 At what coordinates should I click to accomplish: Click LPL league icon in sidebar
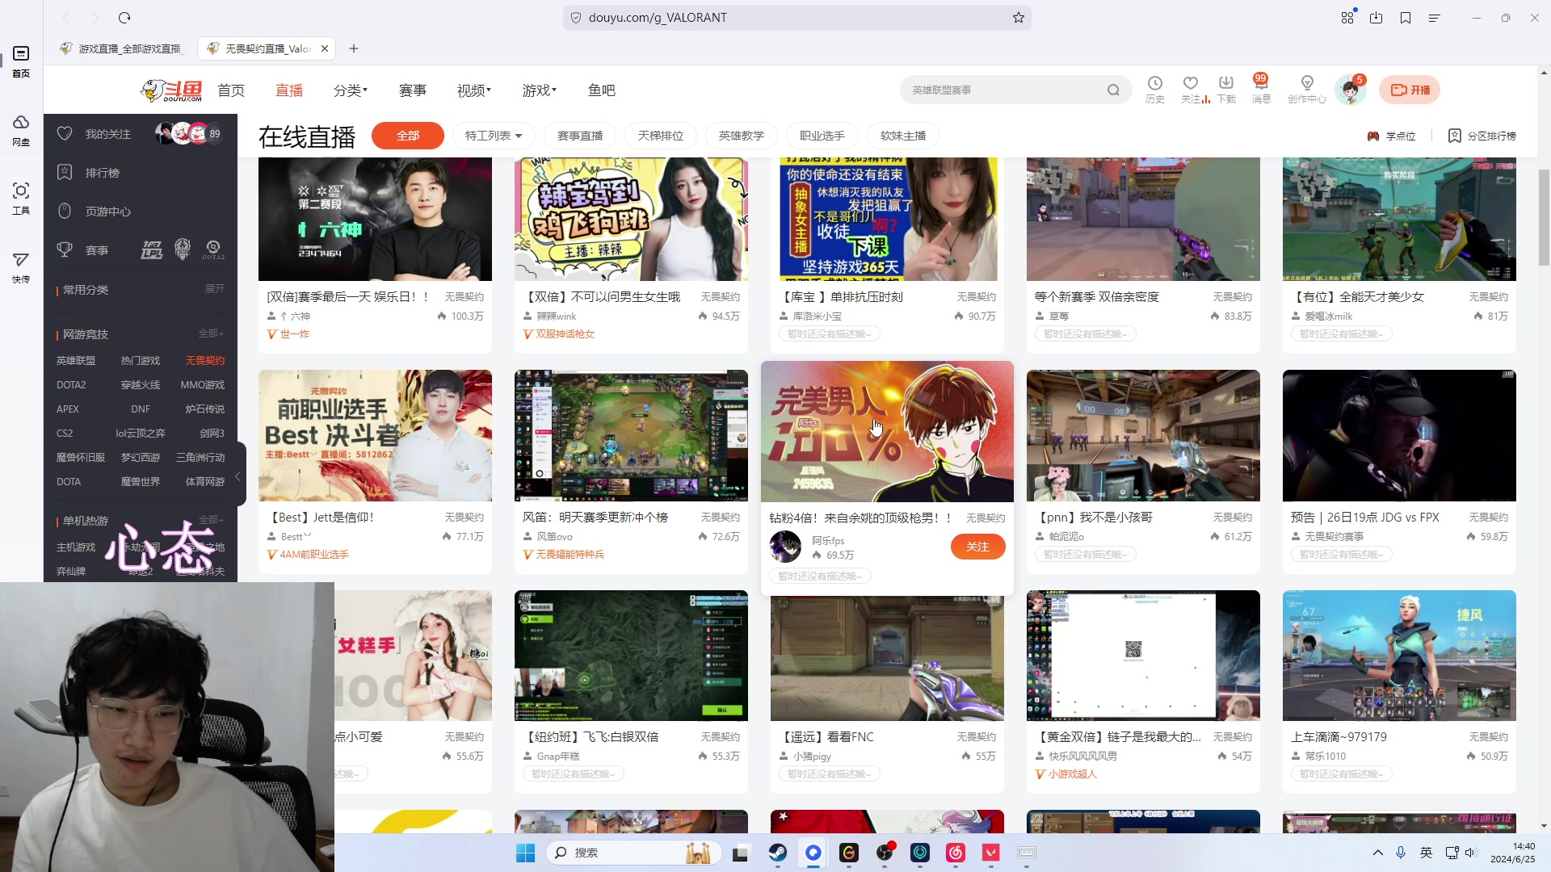tap(152, 250)
